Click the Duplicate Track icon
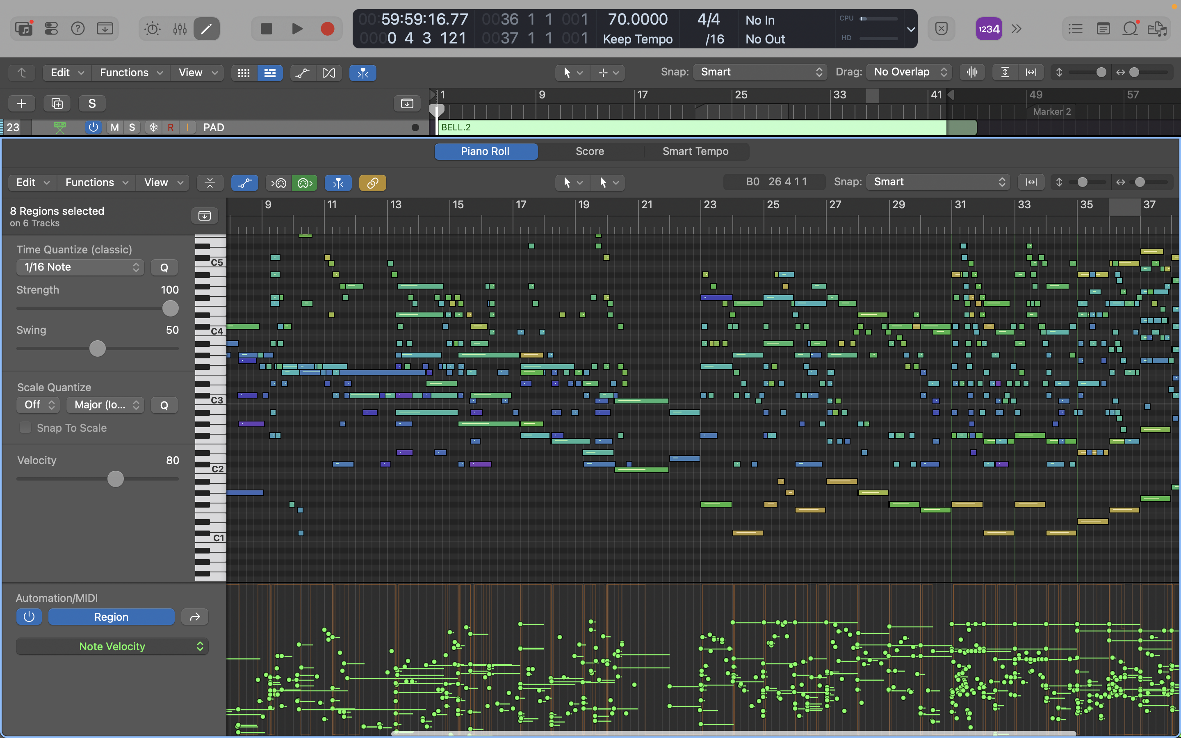Image resolution: width=1181 pixels, height=738 pixels. (57, 103)
